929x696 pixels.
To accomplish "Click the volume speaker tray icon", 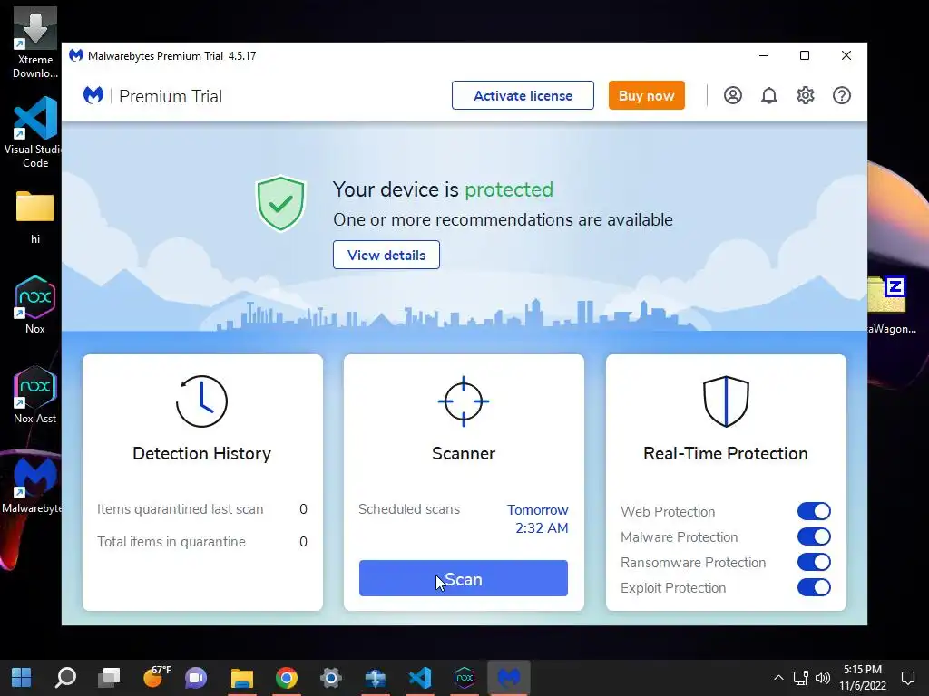I will (x=822, y=678).
